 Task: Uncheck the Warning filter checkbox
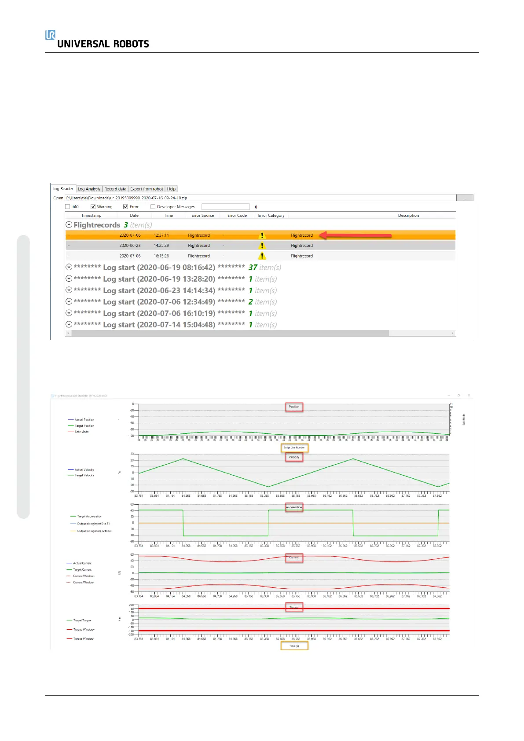coord(93,207)
